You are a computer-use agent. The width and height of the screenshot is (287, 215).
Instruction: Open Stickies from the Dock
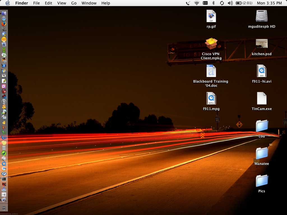4,143
